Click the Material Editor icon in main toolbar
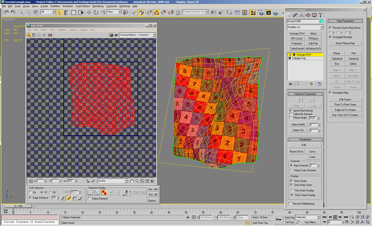Viewport: 372px width, 226px height. tap(253, 13)
